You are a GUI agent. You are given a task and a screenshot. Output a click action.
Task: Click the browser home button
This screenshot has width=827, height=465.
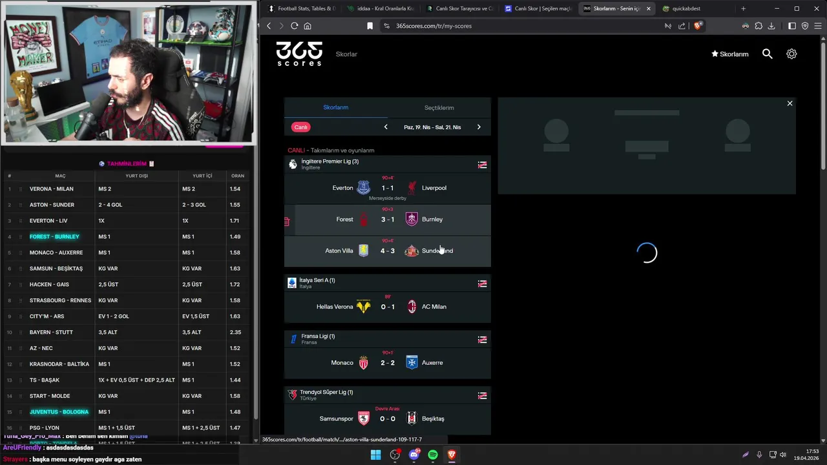308,26
